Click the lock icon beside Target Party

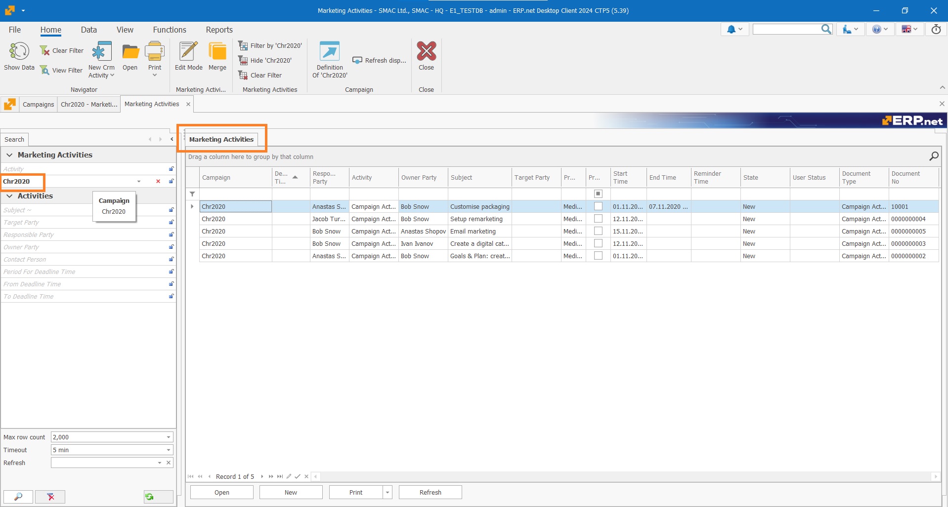171,222
